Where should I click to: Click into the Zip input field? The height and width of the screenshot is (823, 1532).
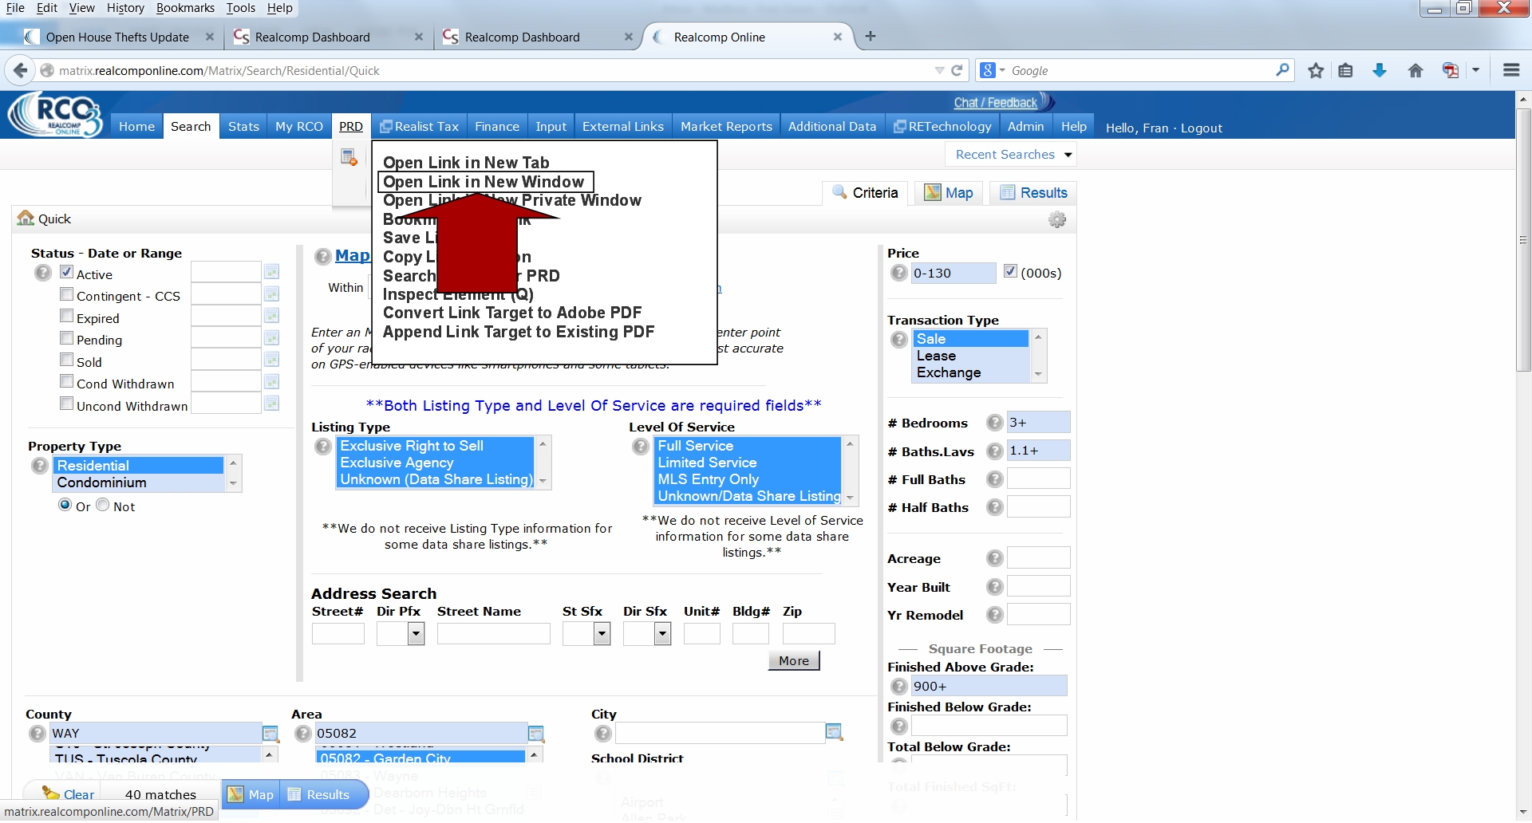tap(808, 634)
